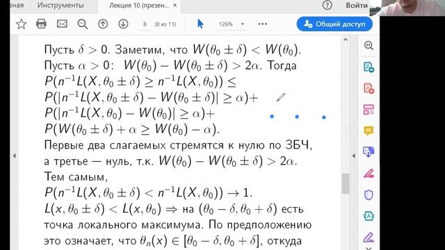Open help question mark icon
Viewport: 445px width, 250px height.
(327, 5)
